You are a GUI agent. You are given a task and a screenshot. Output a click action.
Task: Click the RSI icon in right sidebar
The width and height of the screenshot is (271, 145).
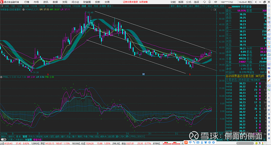click(269, 68)
